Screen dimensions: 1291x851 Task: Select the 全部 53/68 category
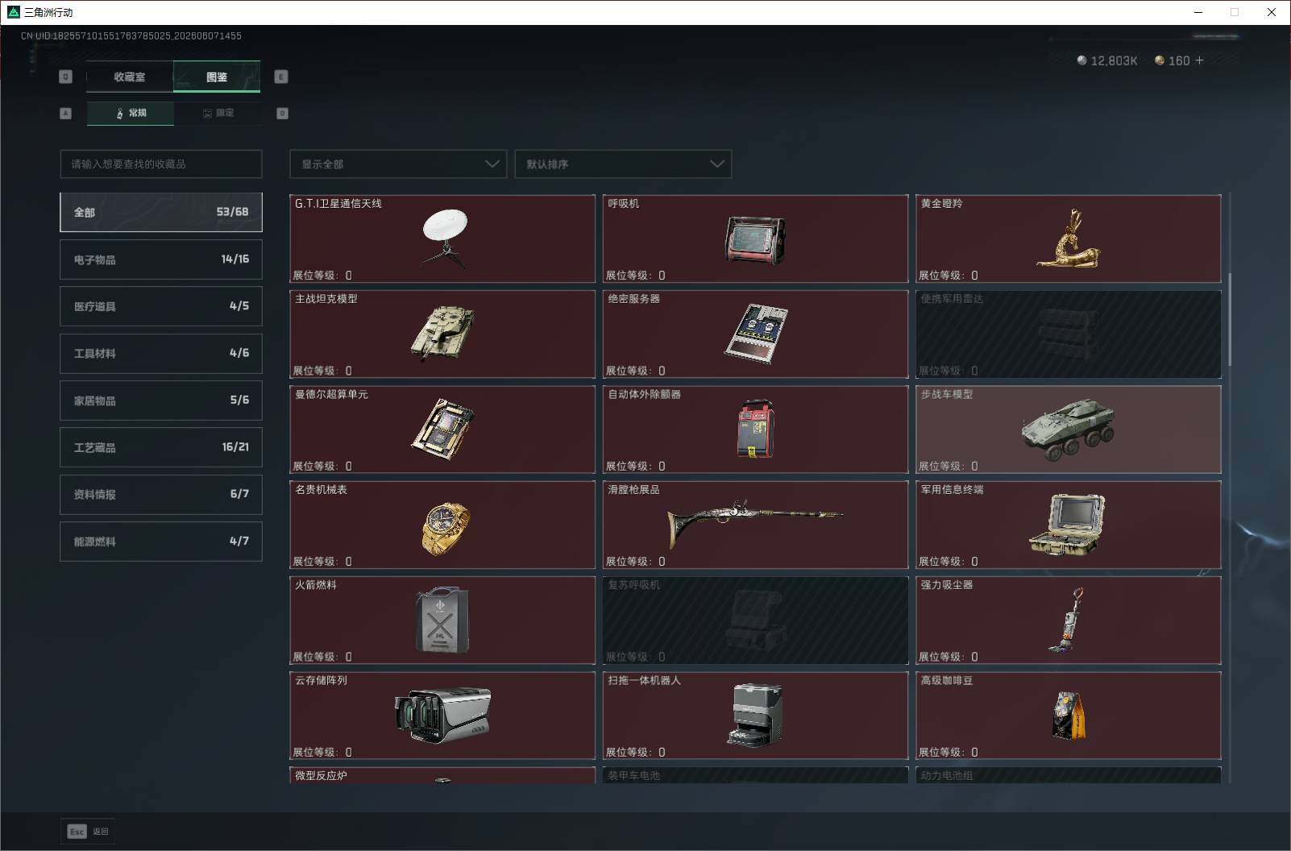click(x=161, y=212)
